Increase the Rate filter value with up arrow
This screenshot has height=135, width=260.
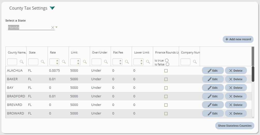[x=57, y=60]
